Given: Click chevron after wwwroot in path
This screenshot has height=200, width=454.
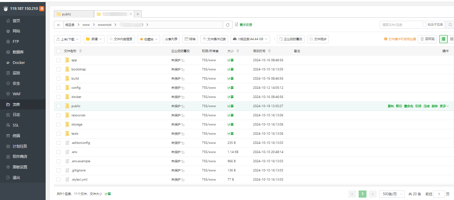Looking at the screenshot, I should [x=115, y=25].
